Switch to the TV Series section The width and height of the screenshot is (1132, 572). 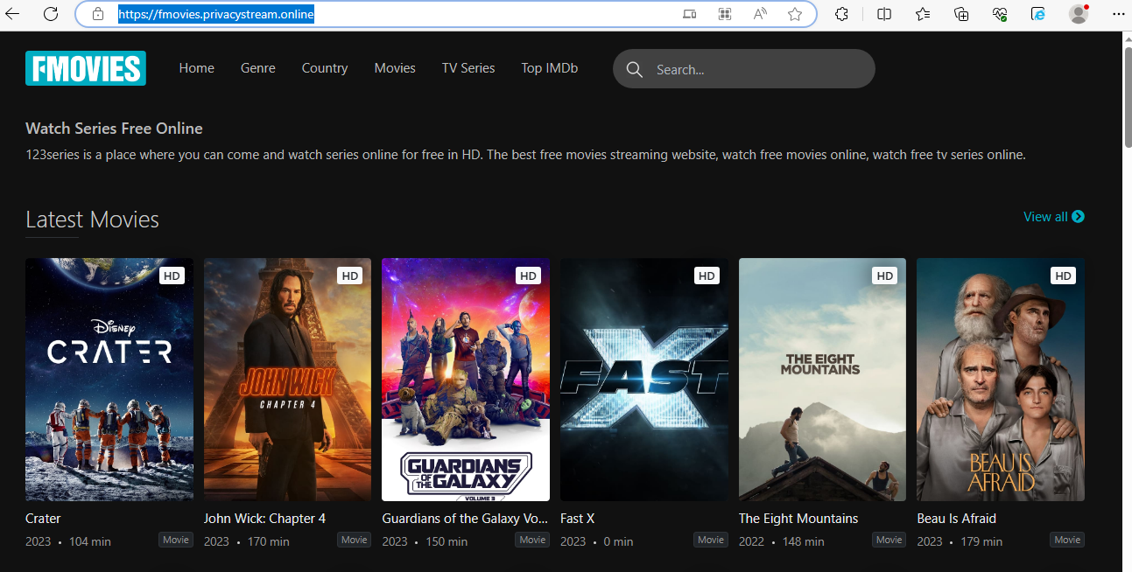[x=468, y=67]
